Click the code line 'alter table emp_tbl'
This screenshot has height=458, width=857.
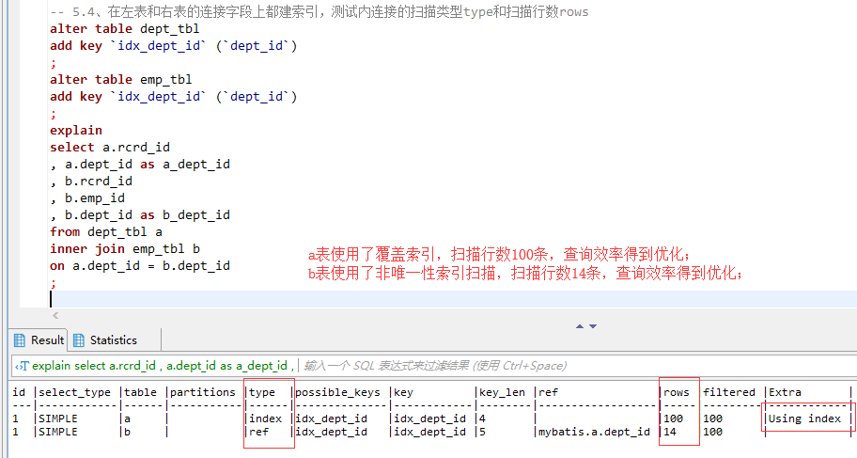tap(121, 79)
